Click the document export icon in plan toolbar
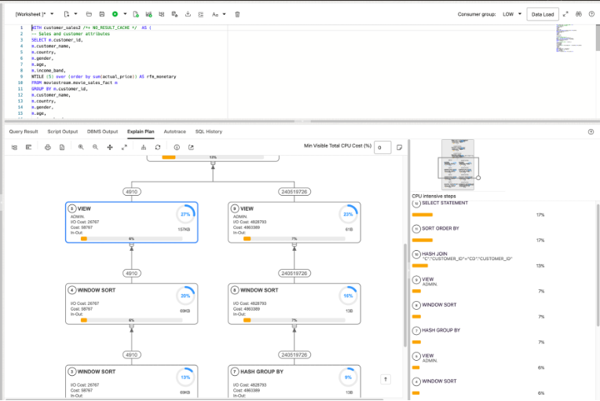Viewport: 600px width, 401px height. tap(62, 147)
